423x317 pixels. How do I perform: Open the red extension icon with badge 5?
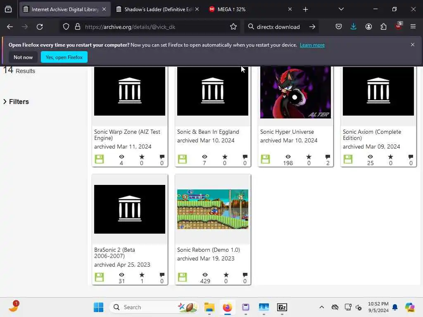pyautogui.click(x=399, y=26)
